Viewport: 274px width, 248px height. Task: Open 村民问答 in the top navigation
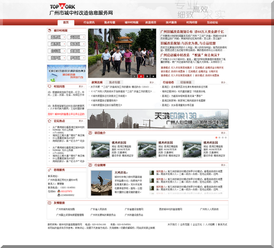(x=192, y=22)
